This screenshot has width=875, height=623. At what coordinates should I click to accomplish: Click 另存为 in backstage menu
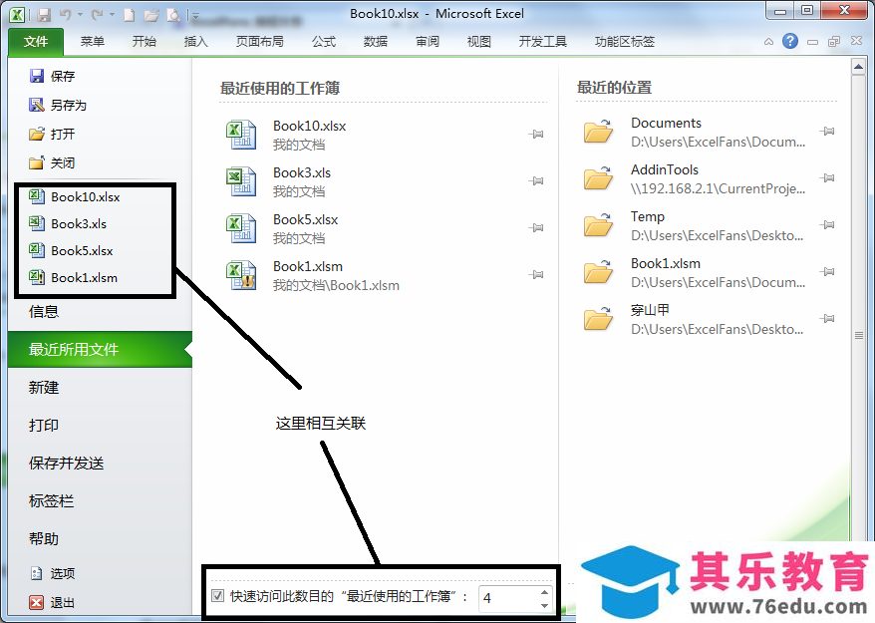[x=58, y=105]
